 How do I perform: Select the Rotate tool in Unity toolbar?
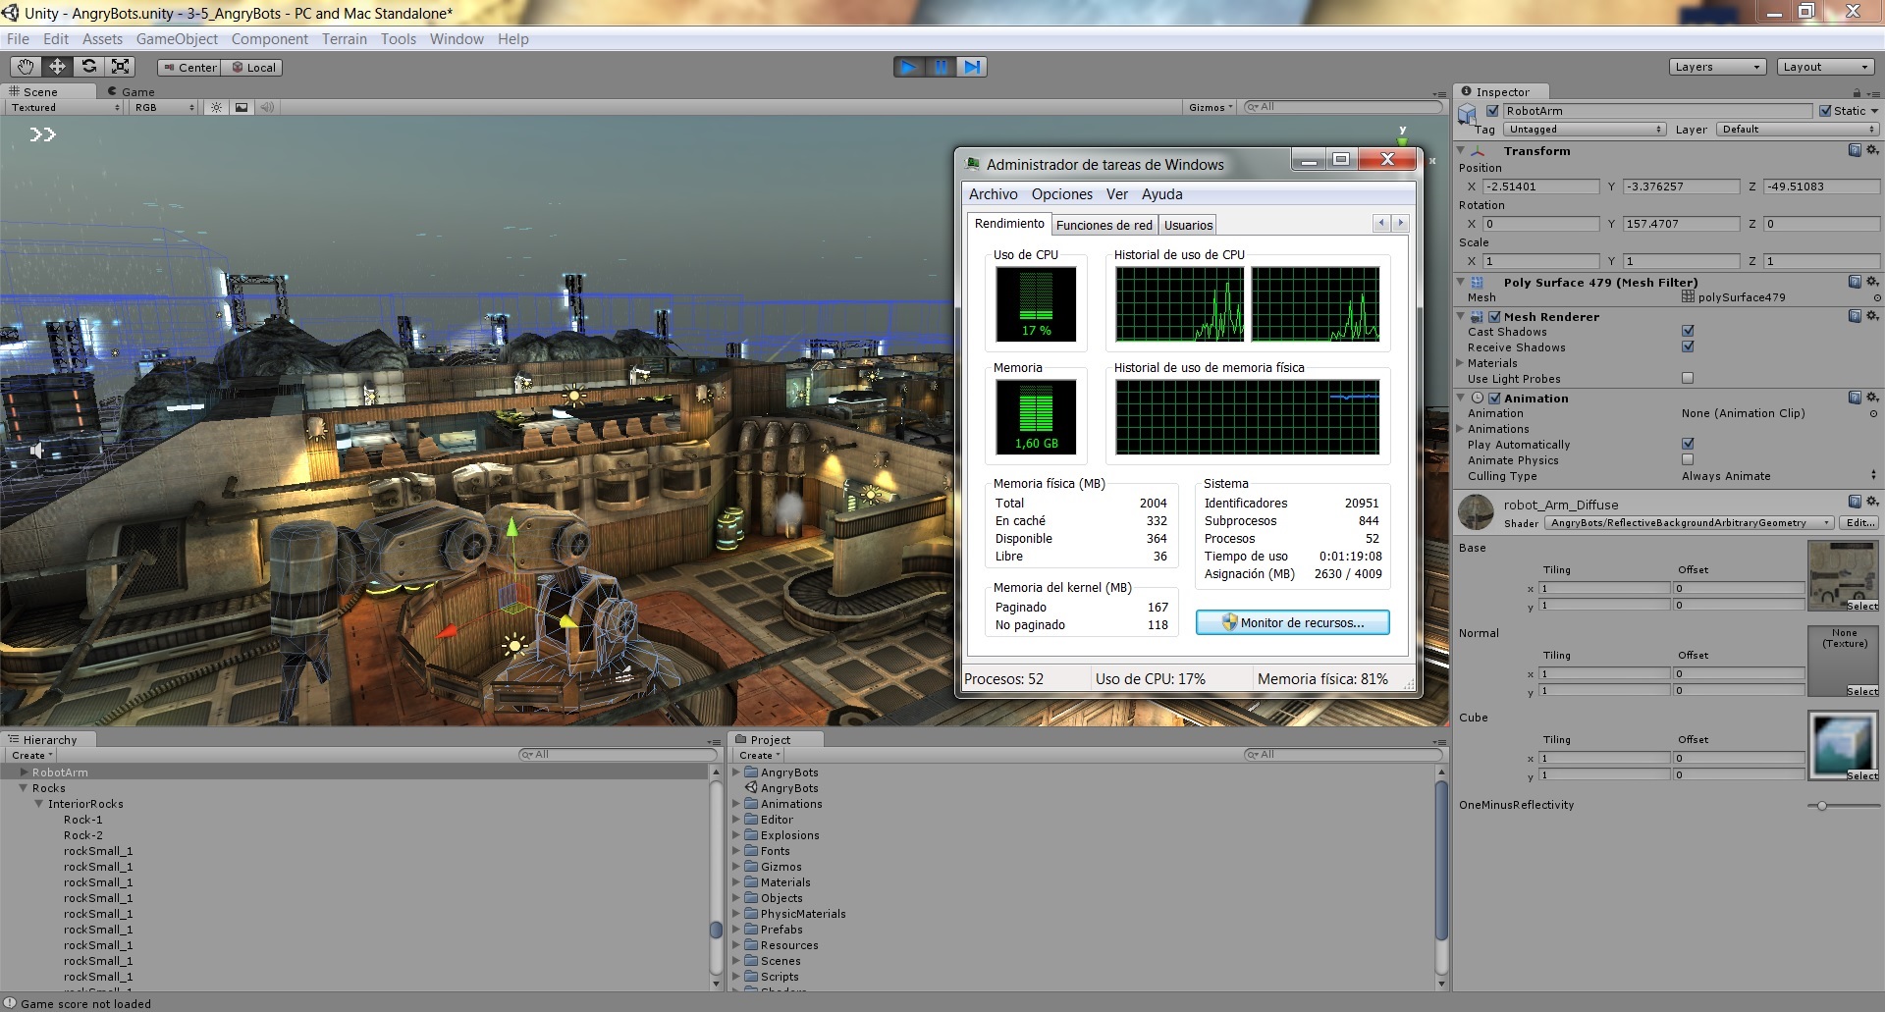(88, 67)
